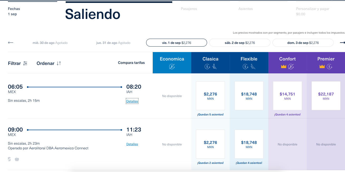Go to next dates with right arrow
Image resolution: width=345 pixels, height=172 pixels.
click(342, 43)
